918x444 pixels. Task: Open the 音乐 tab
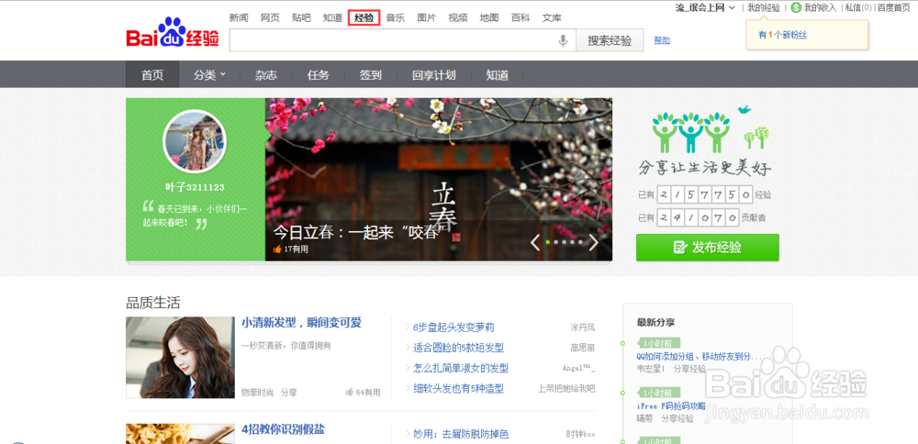click(x=395, y=17)
